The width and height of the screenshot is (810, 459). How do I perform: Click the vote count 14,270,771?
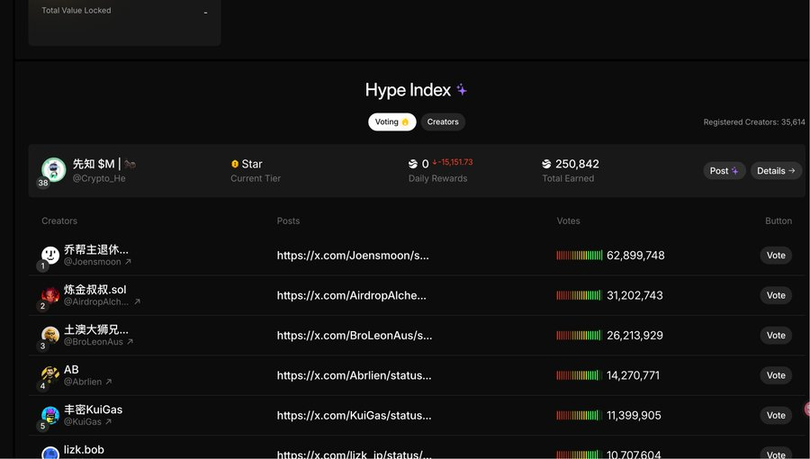(633, 375)
